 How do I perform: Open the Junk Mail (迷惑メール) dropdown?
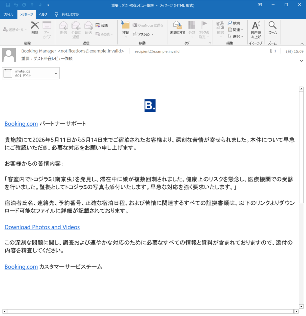click(x=15, y=30)
